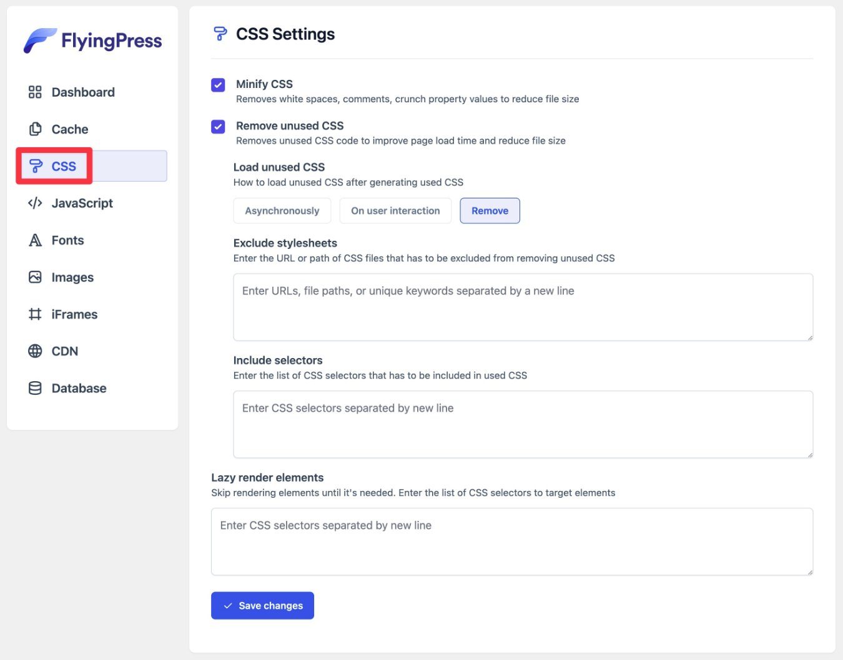Click the Cache copy icon
This screenshot has height=660, width=843.
[35, 129]
